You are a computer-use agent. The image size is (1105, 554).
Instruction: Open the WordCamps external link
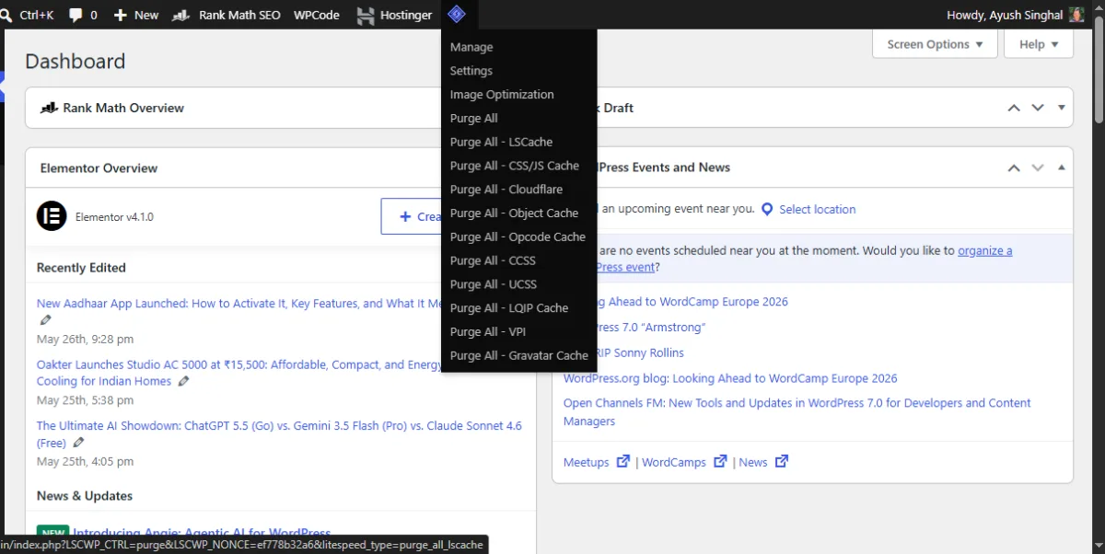pos(684,462)
